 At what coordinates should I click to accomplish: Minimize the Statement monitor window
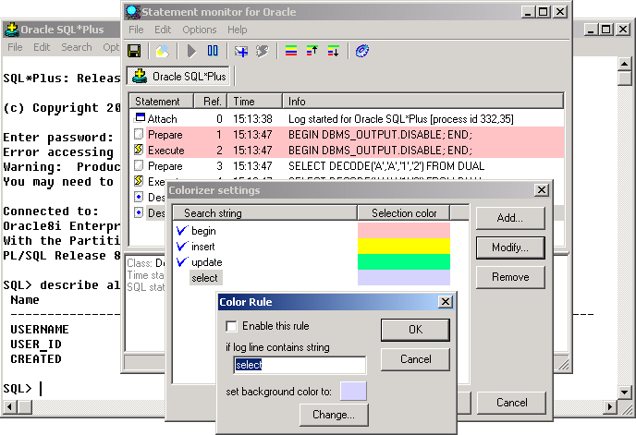528,12
